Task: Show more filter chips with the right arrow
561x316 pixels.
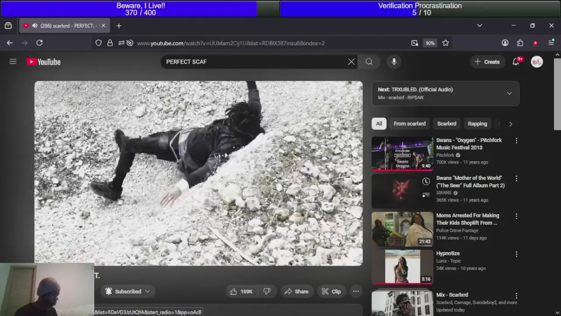Action: tap(511, 124)
